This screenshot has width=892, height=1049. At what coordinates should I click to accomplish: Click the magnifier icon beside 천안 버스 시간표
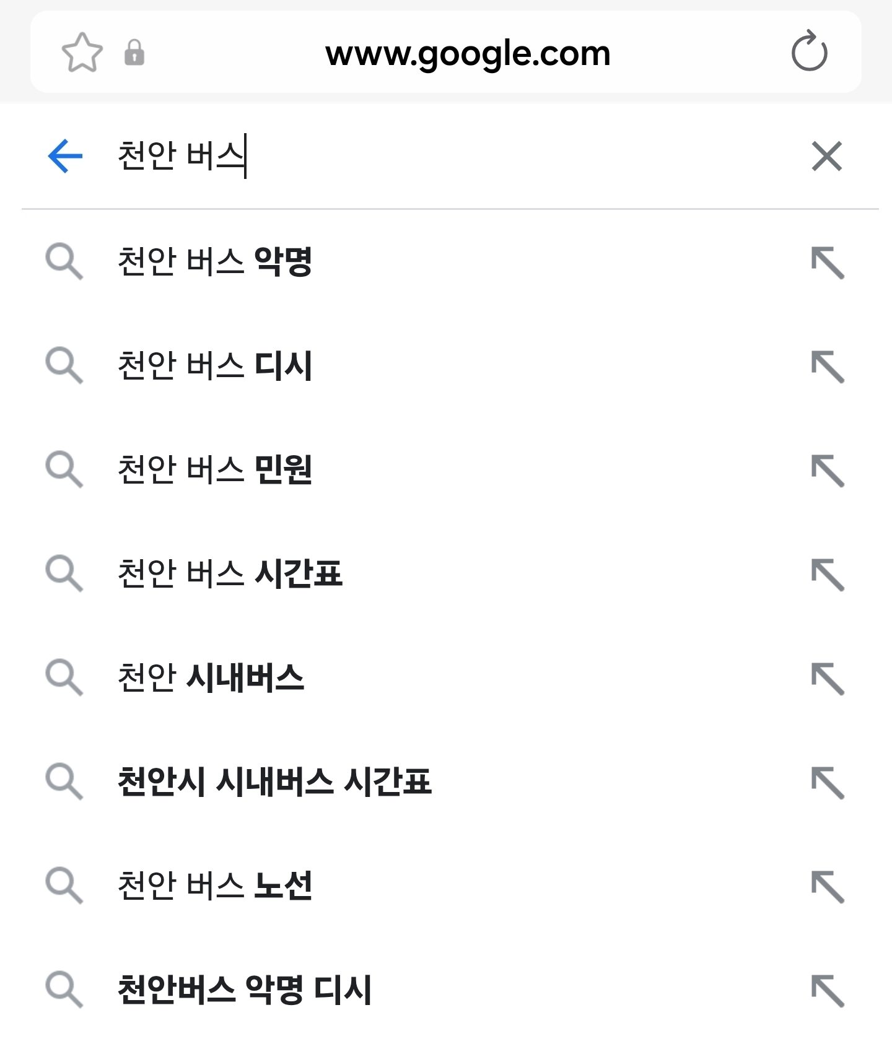(x=64, y=574)
